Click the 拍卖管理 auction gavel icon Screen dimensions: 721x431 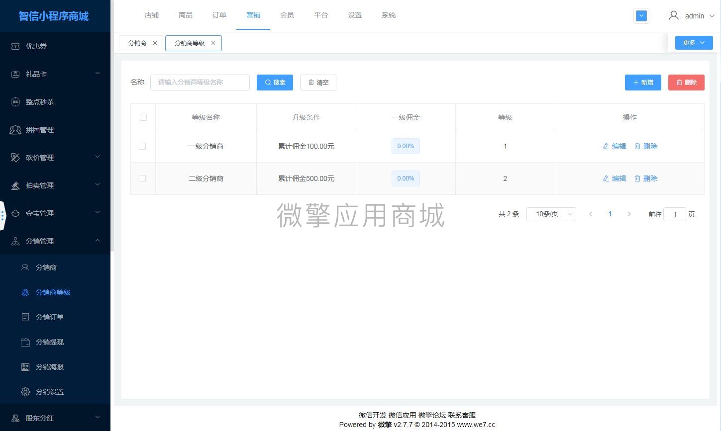15,185
